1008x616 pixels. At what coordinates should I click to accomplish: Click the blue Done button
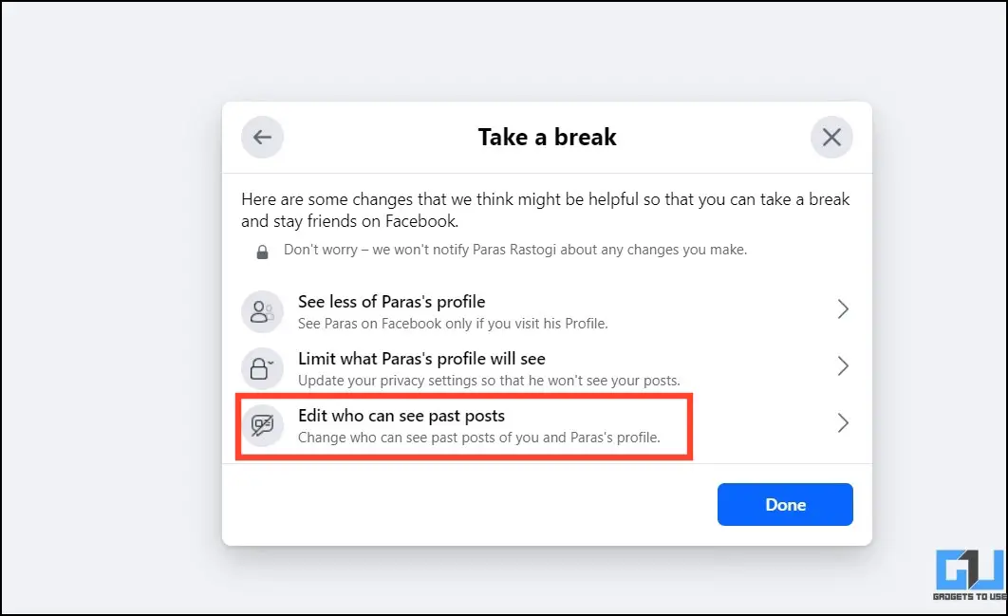click(x=785, y=504)
